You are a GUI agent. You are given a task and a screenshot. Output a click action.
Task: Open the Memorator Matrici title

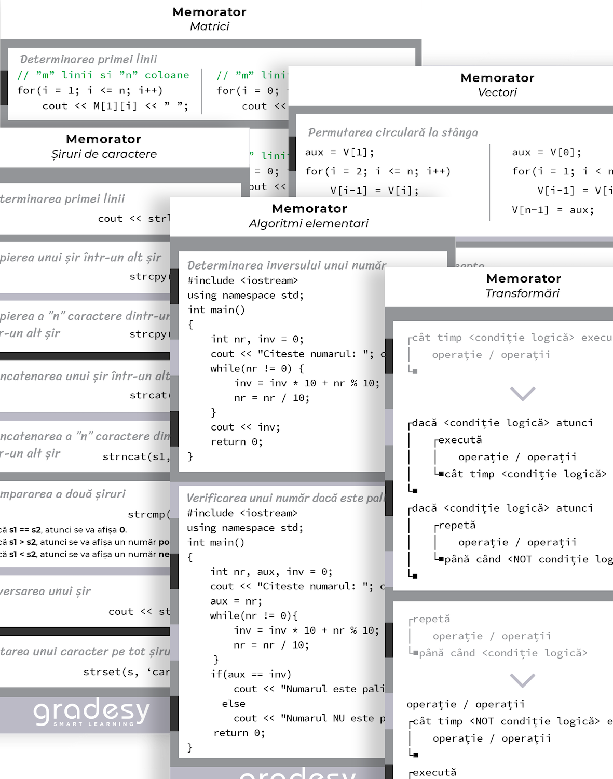coord(209,19)
